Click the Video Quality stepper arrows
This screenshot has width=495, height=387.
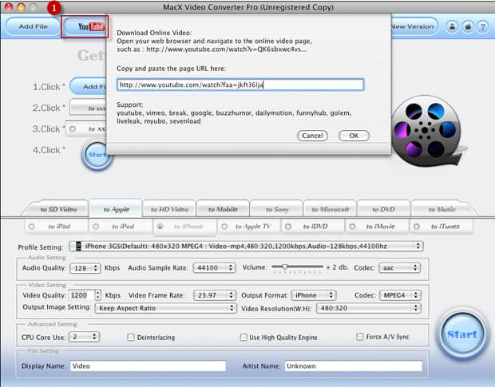point(98,295)
